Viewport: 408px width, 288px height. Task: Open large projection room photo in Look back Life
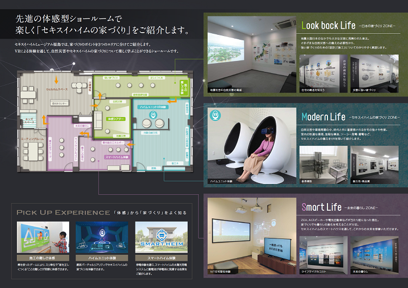[252, 54]
